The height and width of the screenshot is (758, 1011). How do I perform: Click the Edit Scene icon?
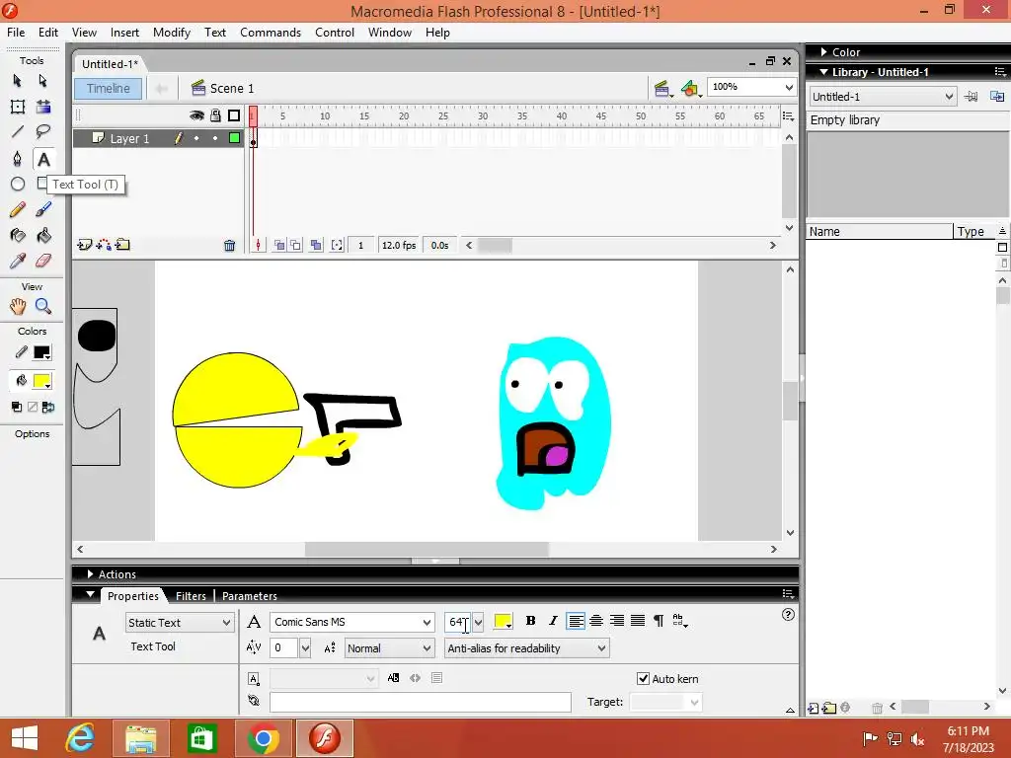pyautogui.click(x=661, y=88)
